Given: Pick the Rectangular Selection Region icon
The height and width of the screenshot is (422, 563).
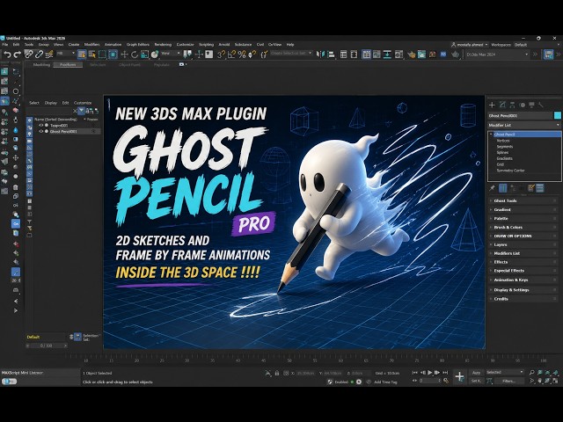Looking at the screenshot, I should 102,55.
